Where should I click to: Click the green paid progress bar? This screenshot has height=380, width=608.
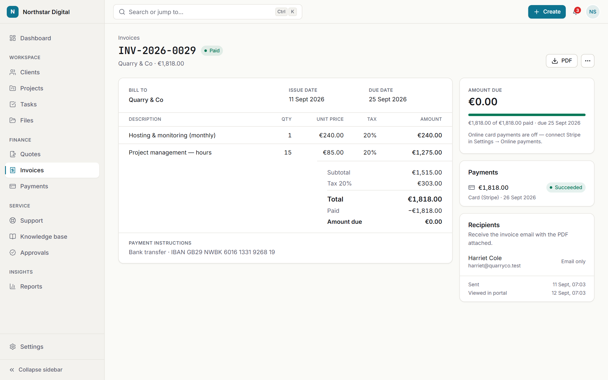click(527, 115)
